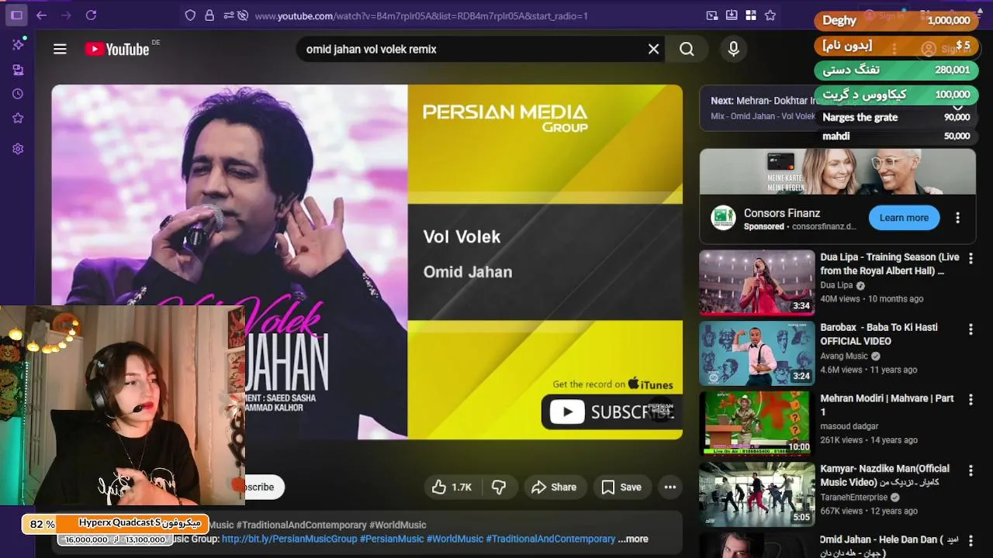
Task: Save the video to a playlist
Action: coord(621,487)
